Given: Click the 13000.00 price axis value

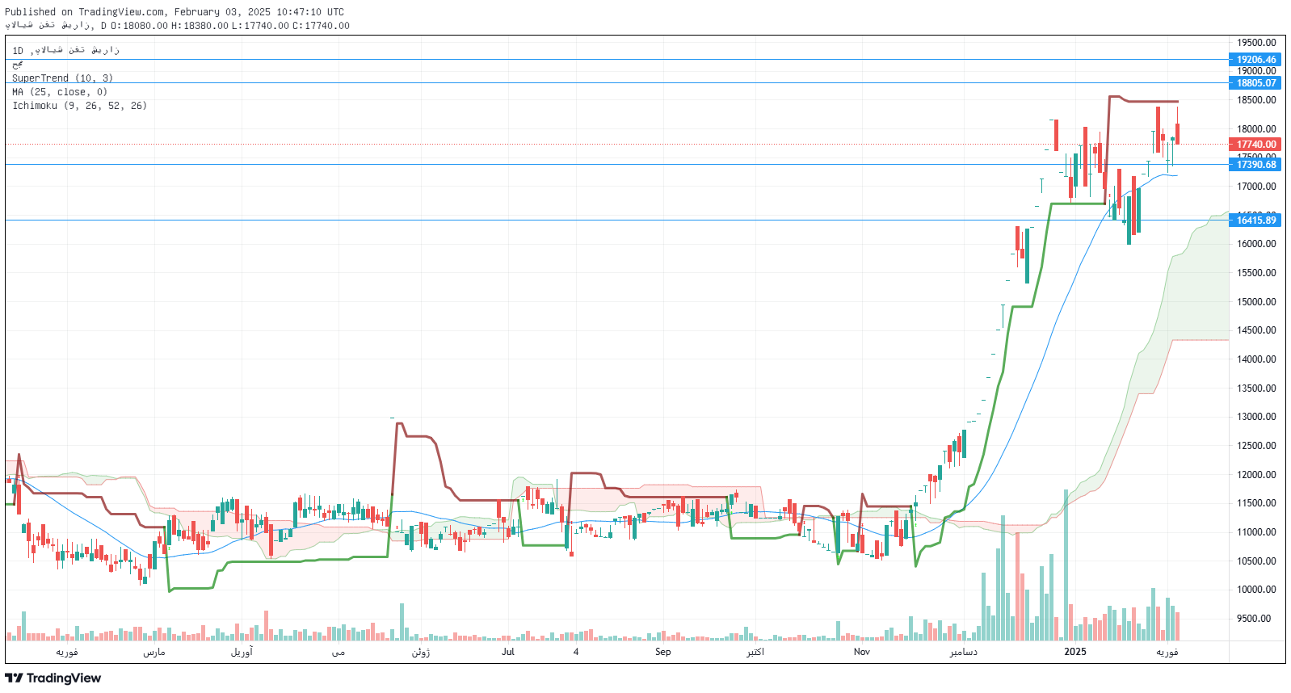Looking at the screenshot, I should tap(1256, 417).
